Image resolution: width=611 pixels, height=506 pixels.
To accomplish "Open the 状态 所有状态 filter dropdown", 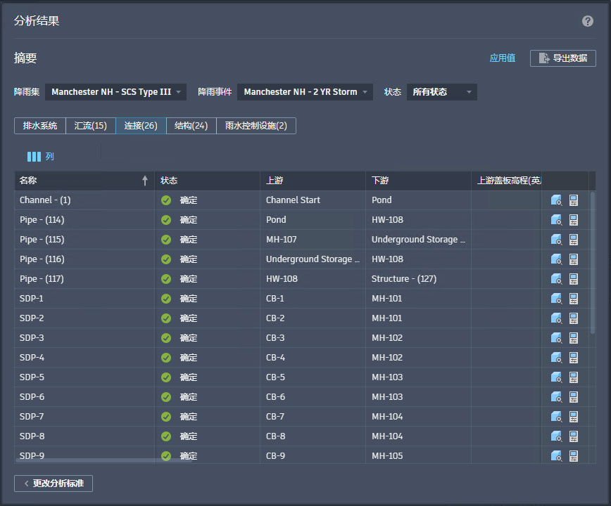I will tap(441, 92).
